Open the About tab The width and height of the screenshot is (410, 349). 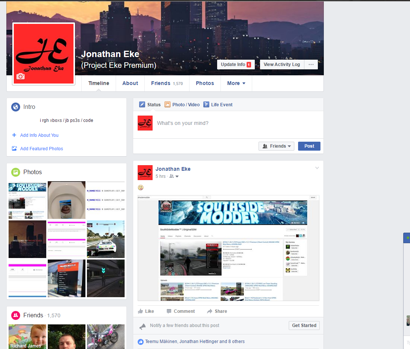[130, 83]
